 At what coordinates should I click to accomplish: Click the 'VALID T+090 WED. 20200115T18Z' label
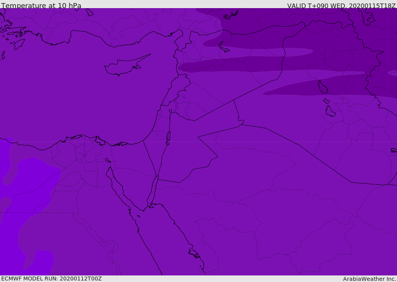click(341, 5)
